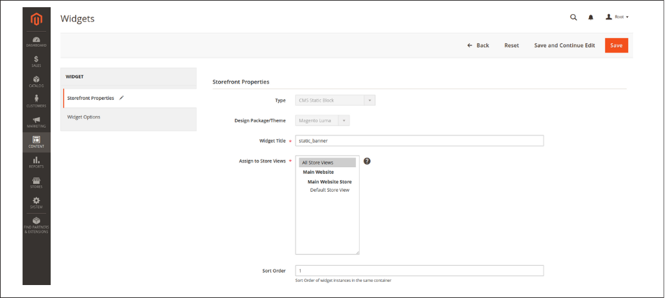Open the Customers sidebar menu
The image size is (665, 298).
[36, 102]
